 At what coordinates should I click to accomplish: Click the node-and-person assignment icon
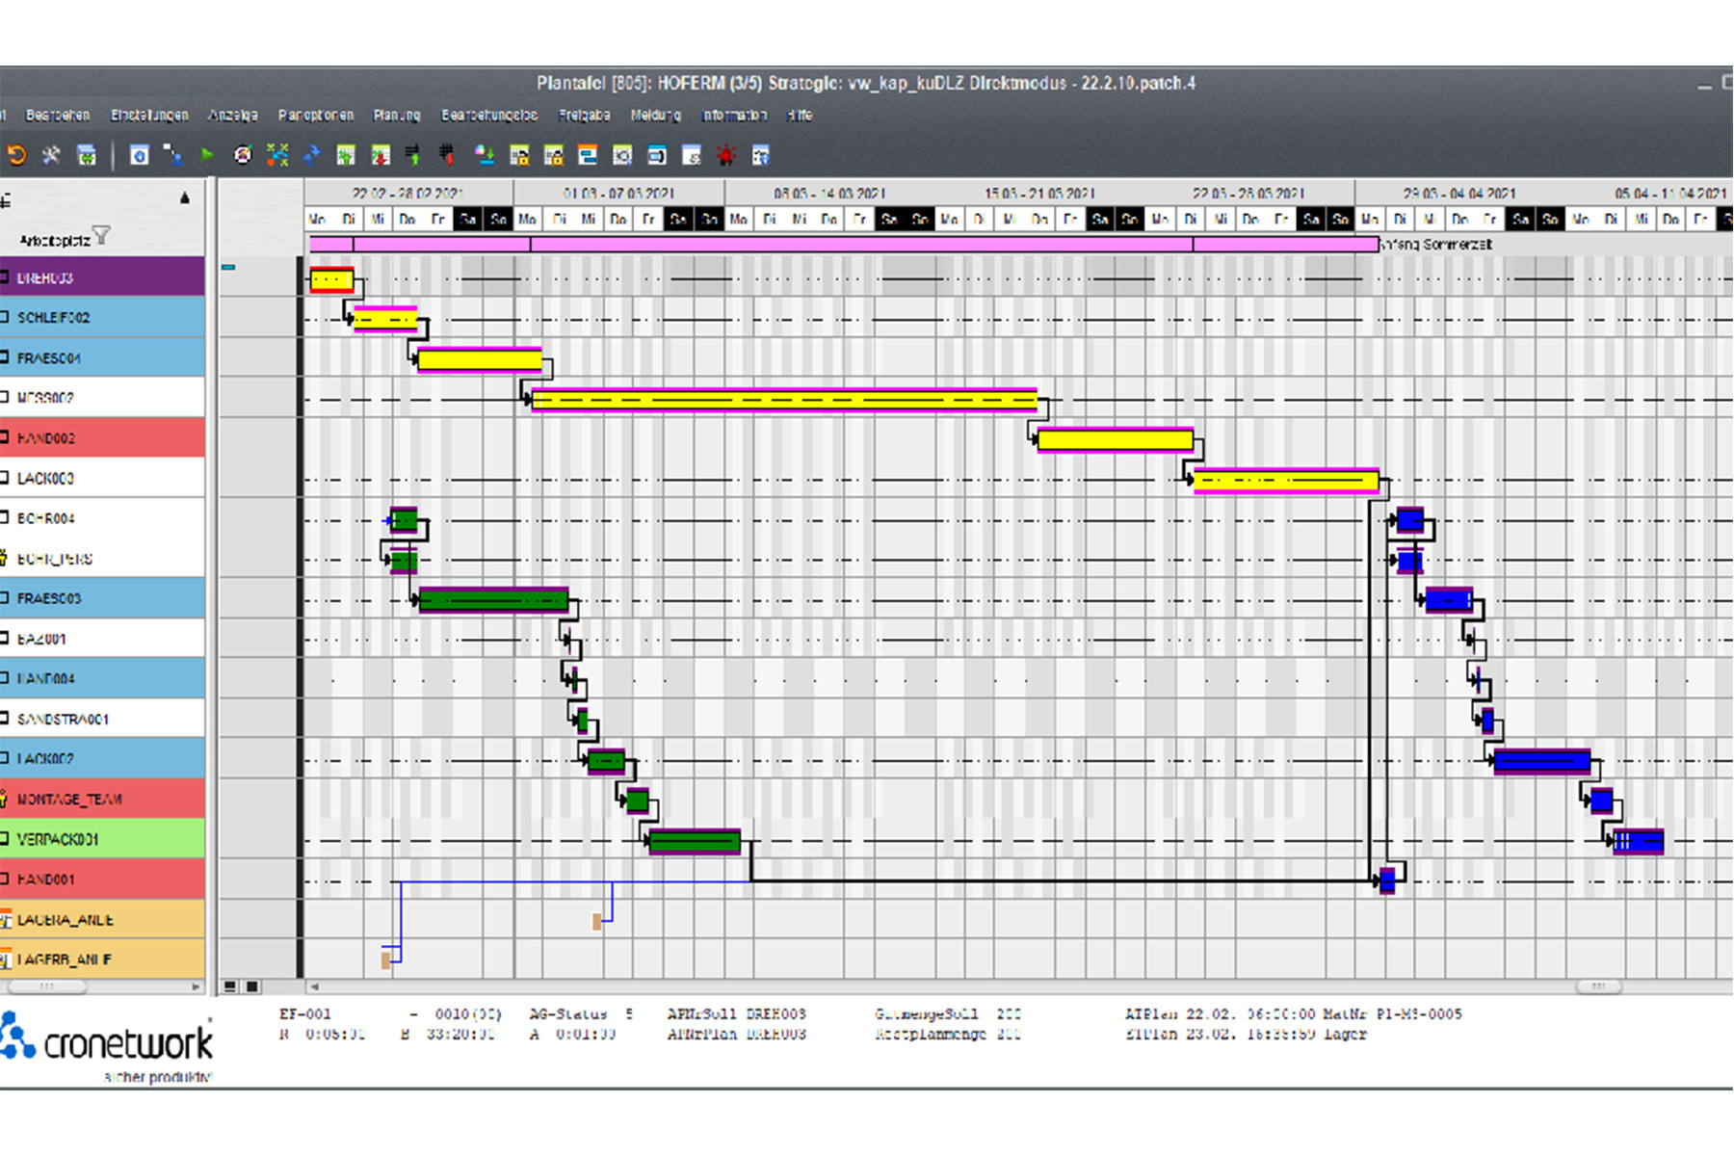172,155
